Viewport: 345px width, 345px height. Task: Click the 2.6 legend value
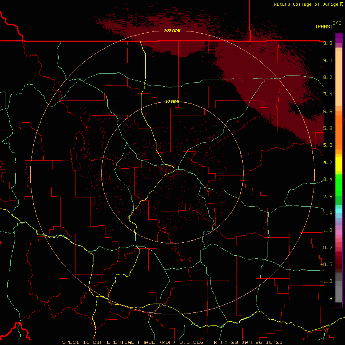328,197
